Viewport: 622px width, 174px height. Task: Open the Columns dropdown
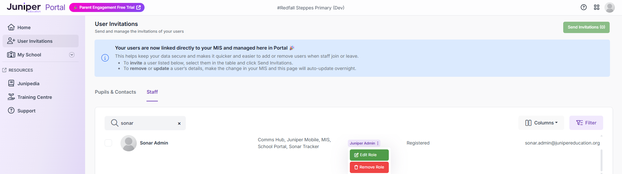[x=541, y=123]
